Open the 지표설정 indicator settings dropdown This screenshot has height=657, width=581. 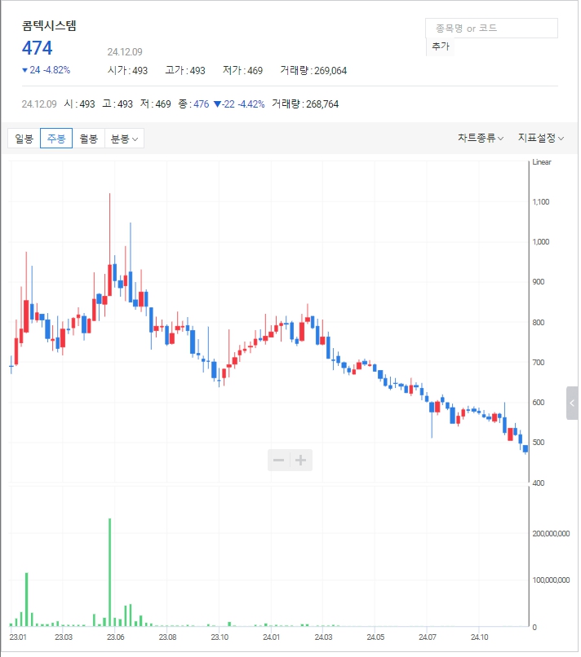(541, 138)
